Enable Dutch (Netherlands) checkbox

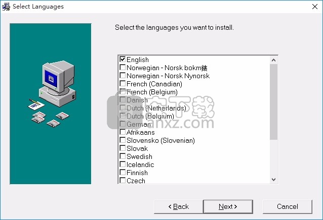tap(123, 108)
